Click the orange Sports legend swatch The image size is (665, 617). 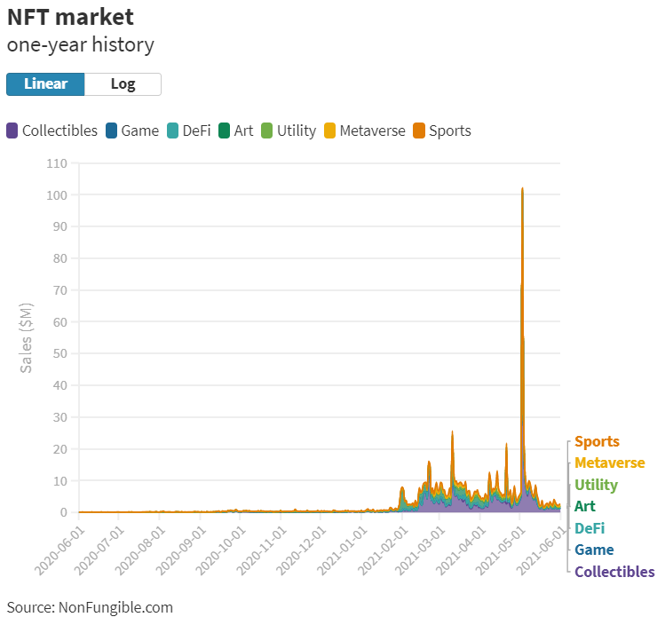pyautogui.click(x=419, y=131)
